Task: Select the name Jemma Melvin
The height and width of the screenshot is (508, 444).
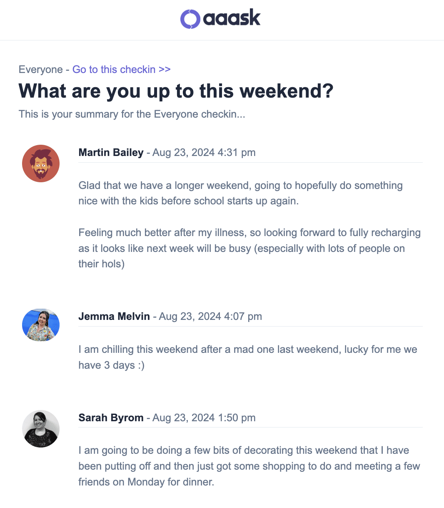Action: [114, 316]
